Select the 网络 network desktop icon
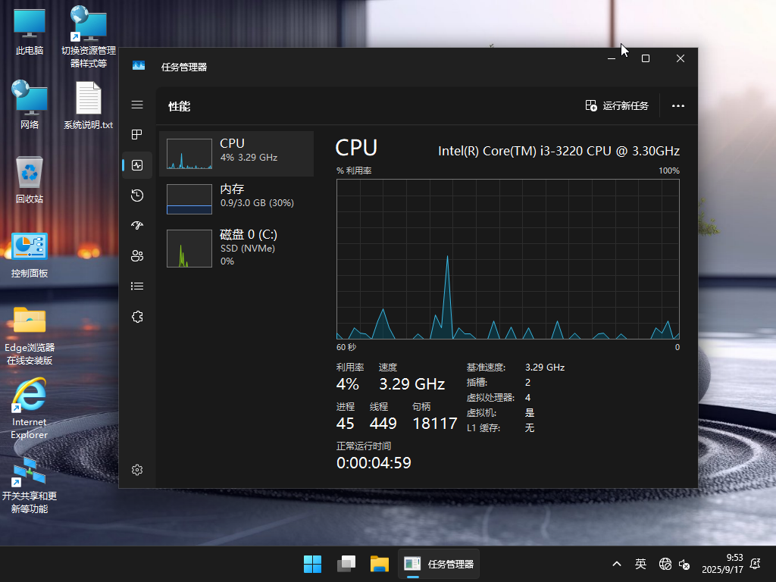The image size is (776, 582). (x=30, y=105)
